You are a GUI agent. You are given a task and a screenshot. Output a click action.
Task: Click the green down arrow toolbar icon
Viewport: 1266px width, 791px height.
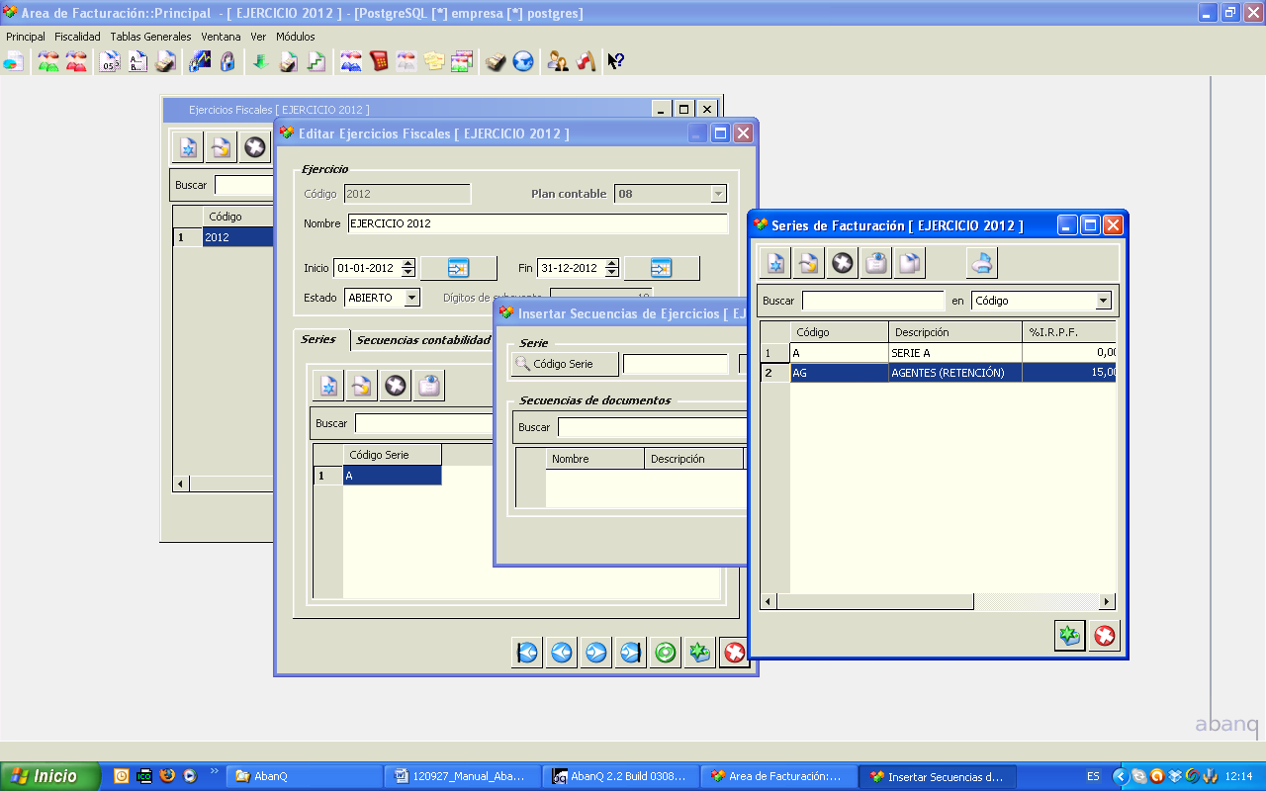point(260,61)
